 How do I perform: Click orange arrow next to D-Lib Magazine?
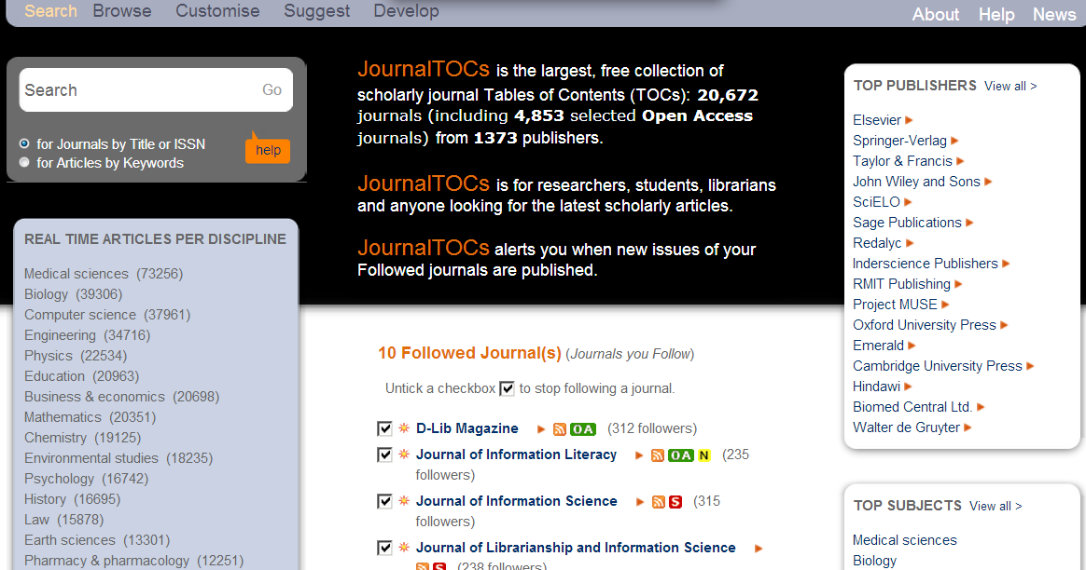tap(542, 429)
